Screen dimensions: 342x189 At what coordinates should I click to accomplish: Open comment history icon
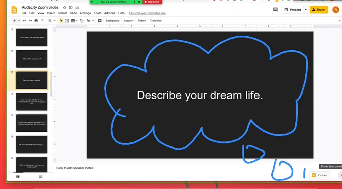(275, 10)
